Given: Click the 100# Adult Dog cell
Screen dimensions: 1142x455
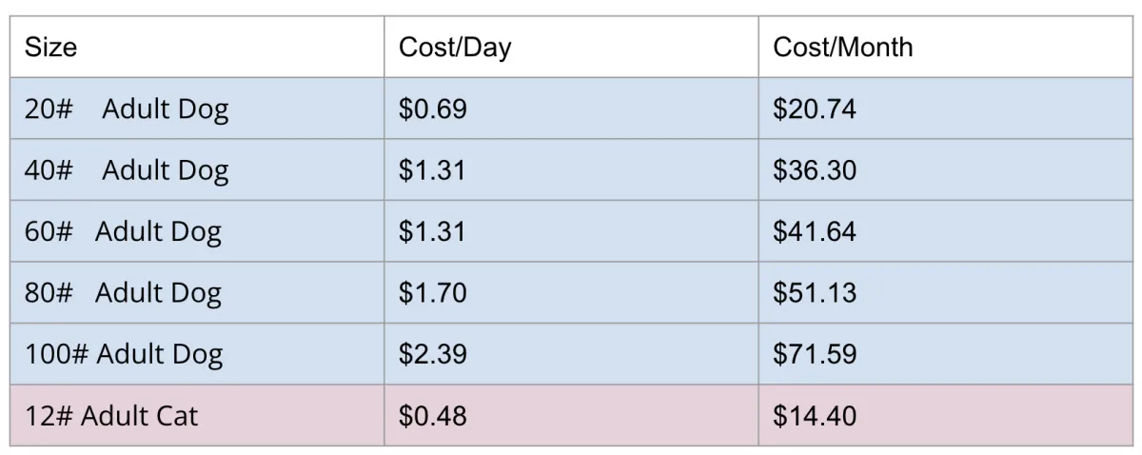Looking at the screenshot, I should click(x=197, y=354).
